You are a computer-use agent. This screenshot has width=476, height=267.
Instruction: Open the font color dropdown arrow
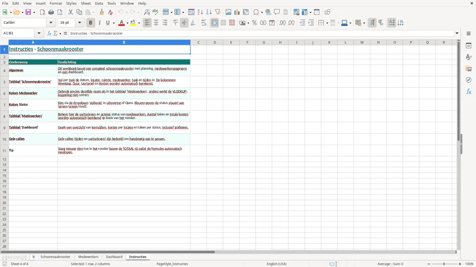pyautogui.click(x=127, y=23)
